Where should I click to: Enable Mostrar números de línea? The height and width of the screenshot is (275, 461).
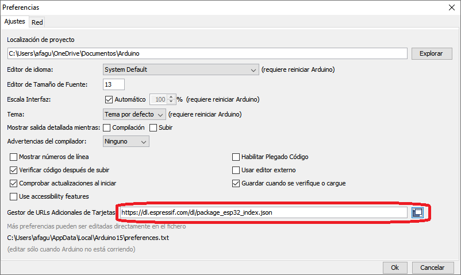14,157
